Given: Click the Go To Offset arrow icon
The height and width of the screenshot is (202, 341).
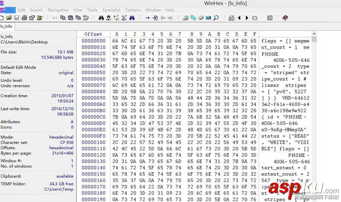Looking at the screenshot, I should 147,18.
